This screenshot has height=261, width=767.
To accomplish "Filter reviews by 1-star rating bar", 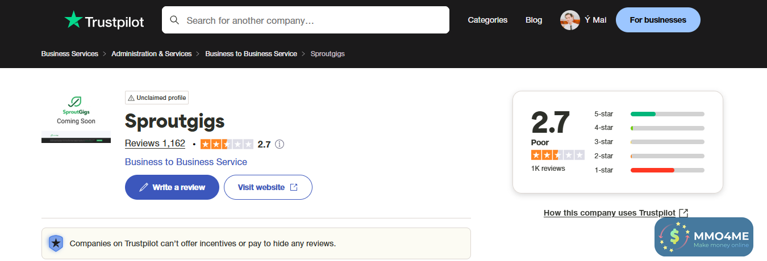I will (x=667, y=170).
